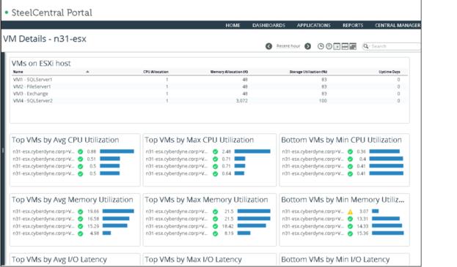The image size is (457, 267).
Task: Click the blue bar beside 2.48
Action: click(x=252, y=151)
